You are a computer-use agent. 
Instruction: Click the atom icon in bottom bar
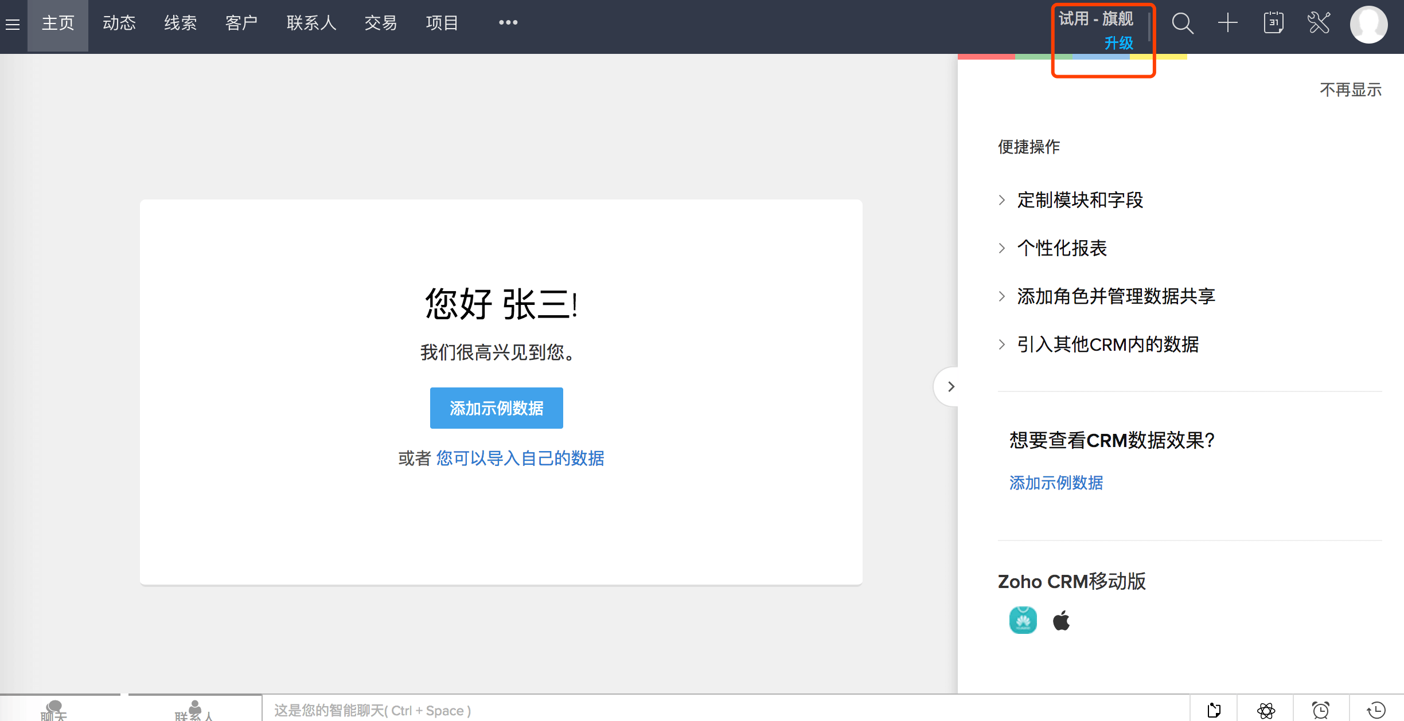click(x=1266, y=710)
